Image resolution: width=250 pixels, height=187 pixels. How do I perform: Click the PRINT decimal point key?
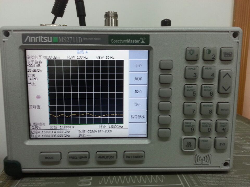[205, 143]
